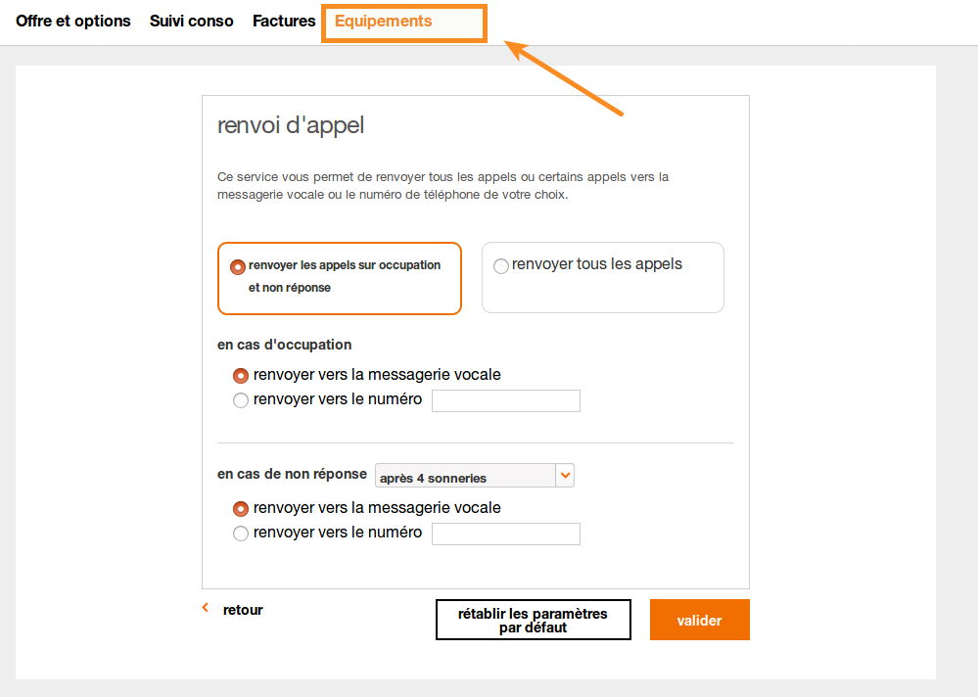Click the 'renvoyer tous les appels' label text

click(597, 264)
